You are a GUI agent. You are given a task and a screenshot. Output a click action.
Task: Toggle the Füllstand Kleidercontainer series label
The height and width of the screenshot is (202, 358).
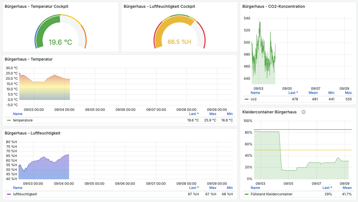(271, 194)
